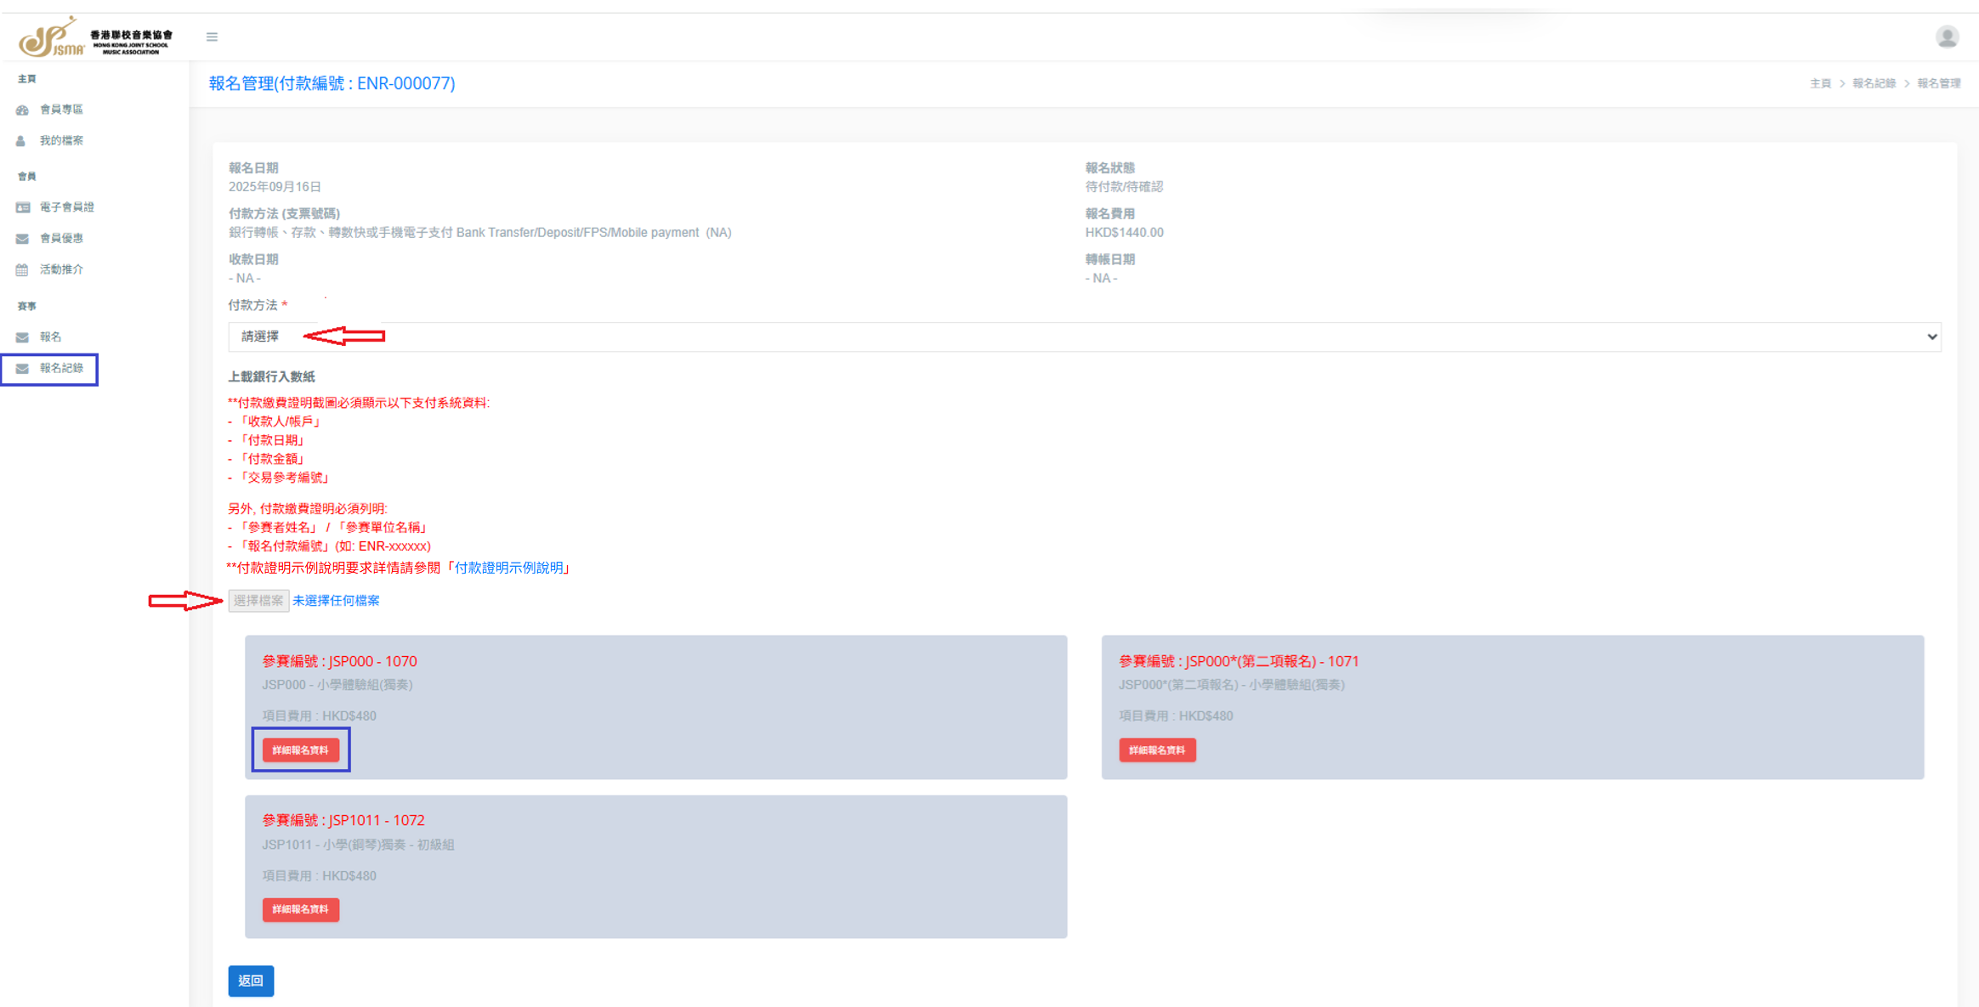The height and width of the screenshot is (1007, 1979).
Task: Click the 會員優惠 envelope icon
Action: tap(22, 239)
